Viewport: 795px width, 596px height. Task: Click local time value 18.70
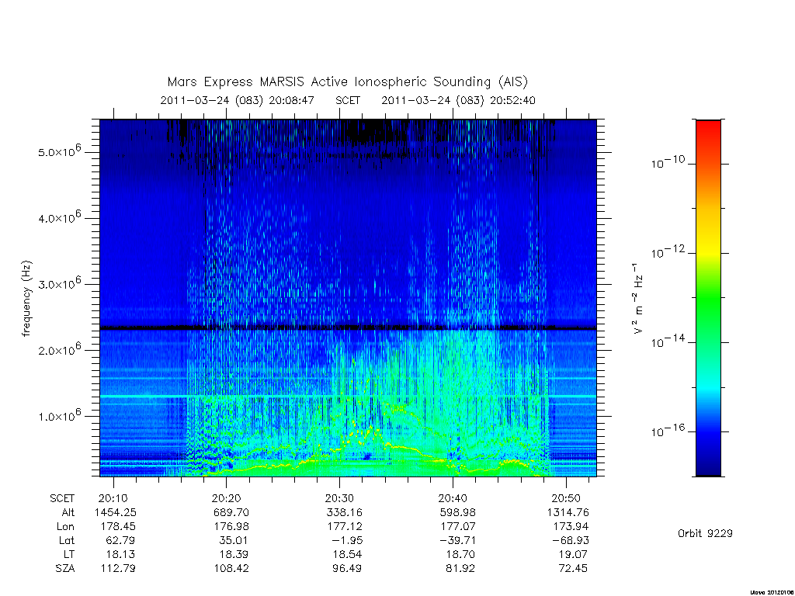(x=460, y=554)
